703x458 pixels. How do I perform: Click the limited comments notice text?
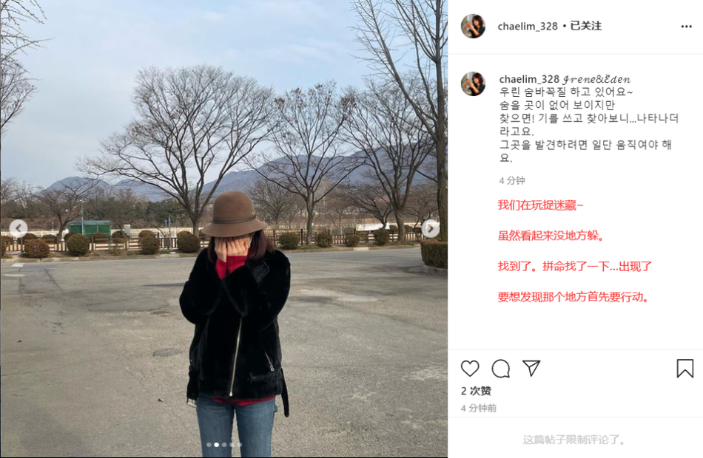574,440
